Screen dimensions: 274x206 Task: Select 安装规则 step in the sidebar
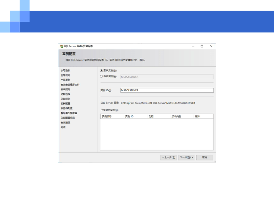(x=65, y=89)
